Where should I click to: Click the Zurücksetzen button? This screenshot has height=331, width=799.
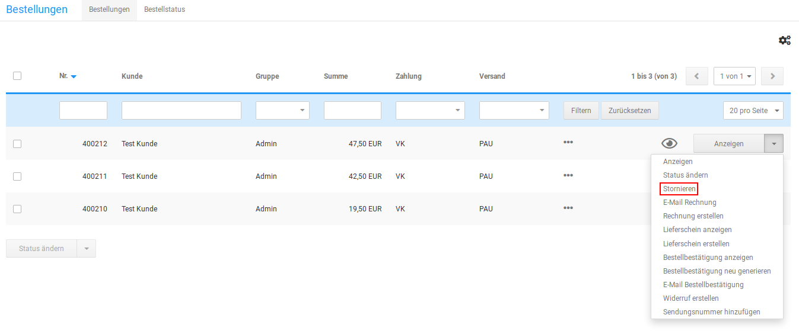[x=629, y=111]
